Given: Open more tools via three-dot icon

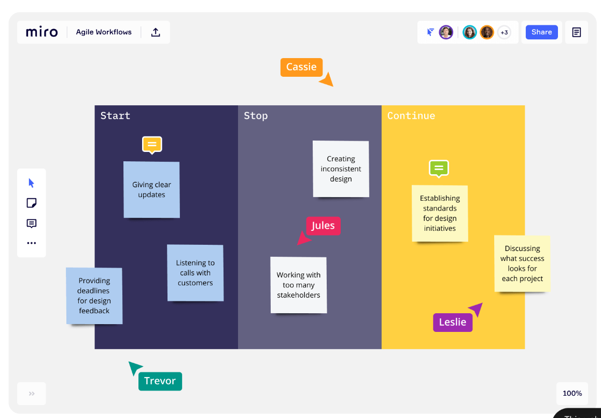Looking at the screenshot, I should [x=32, y=243].
